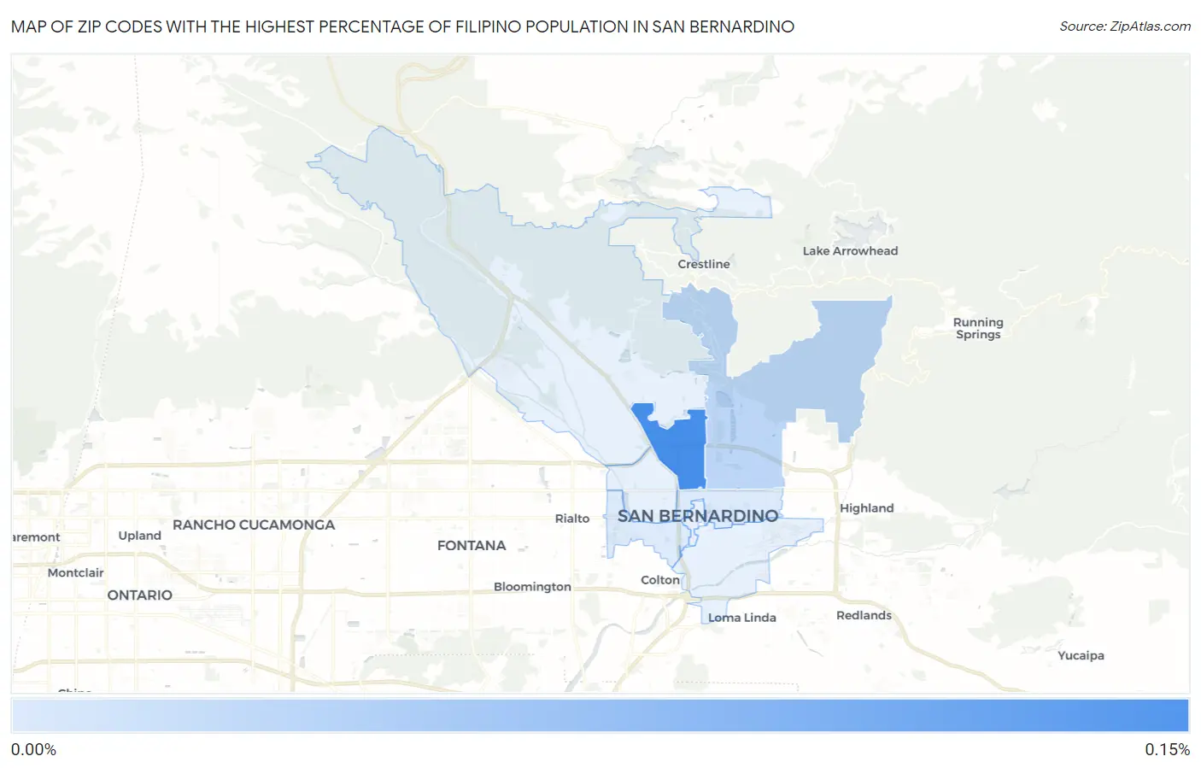The image size is (1201, 768).
Task: Click the 0.15% legend maximum value
Action: (1167, 749)
